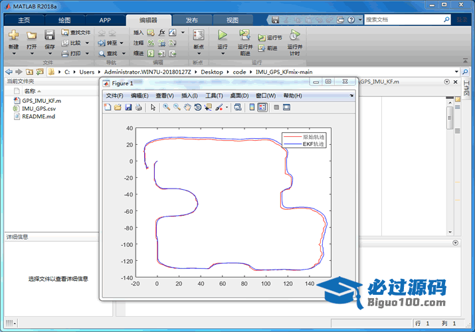The height and width of the screenshot is (332, 475).
Task: Click the Rotate 3D tool in Figure toolbar
Action: pos(197,107)
